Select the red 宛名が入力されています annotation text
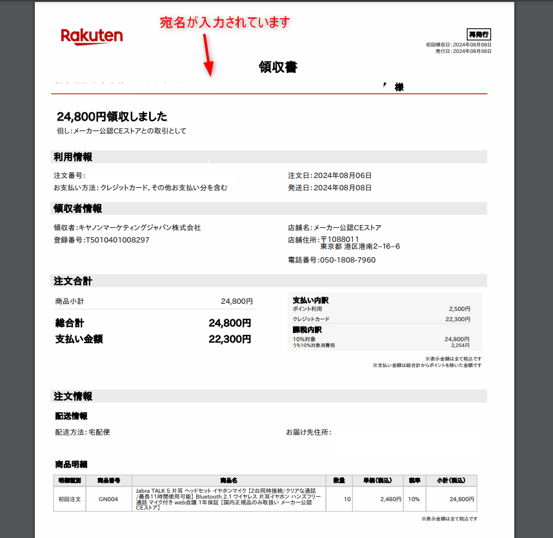 coord(225,22)
